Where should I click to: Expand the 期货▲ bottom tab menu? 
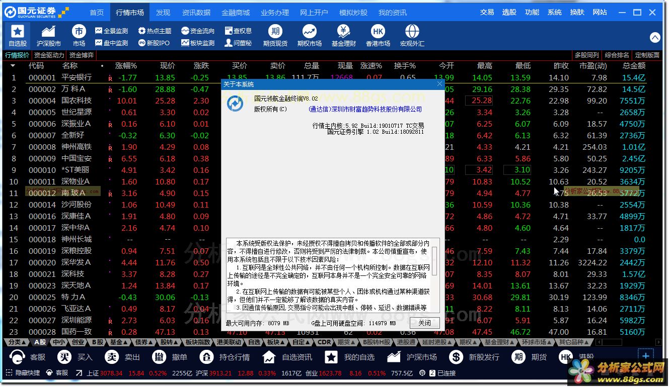coord(346,342)
